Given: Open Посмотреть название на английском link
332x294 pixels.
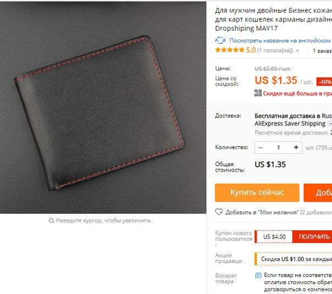Looking at the screenshot, I should coord(280,41).
